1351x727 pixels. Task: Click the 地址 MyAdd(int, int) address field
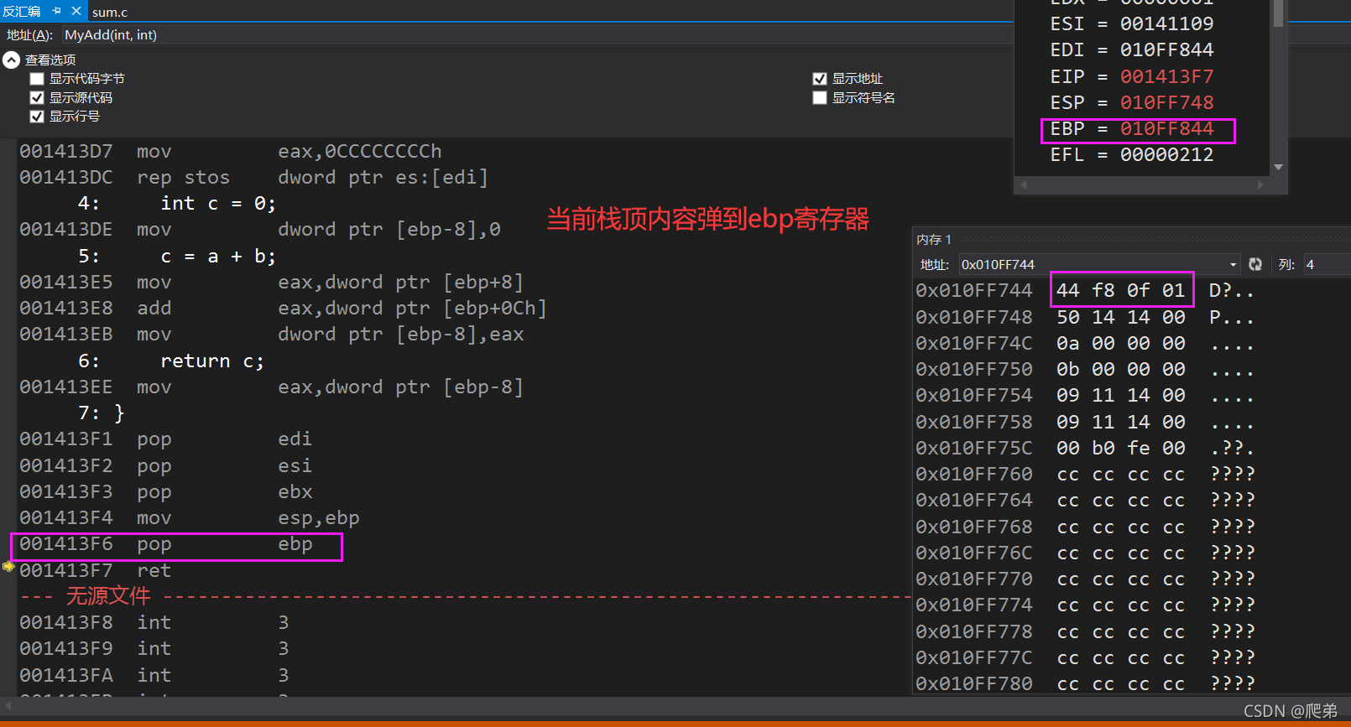(x=537, y=34)
